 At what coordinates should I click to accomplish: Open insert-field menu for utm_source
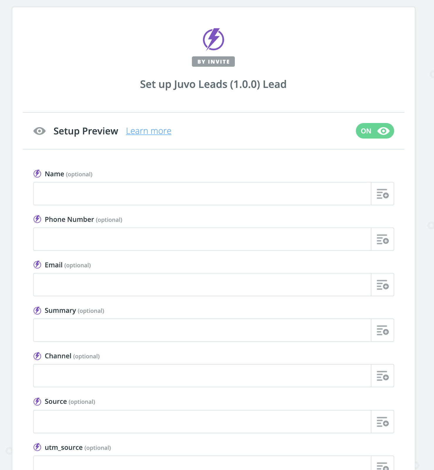pos(382,465)
